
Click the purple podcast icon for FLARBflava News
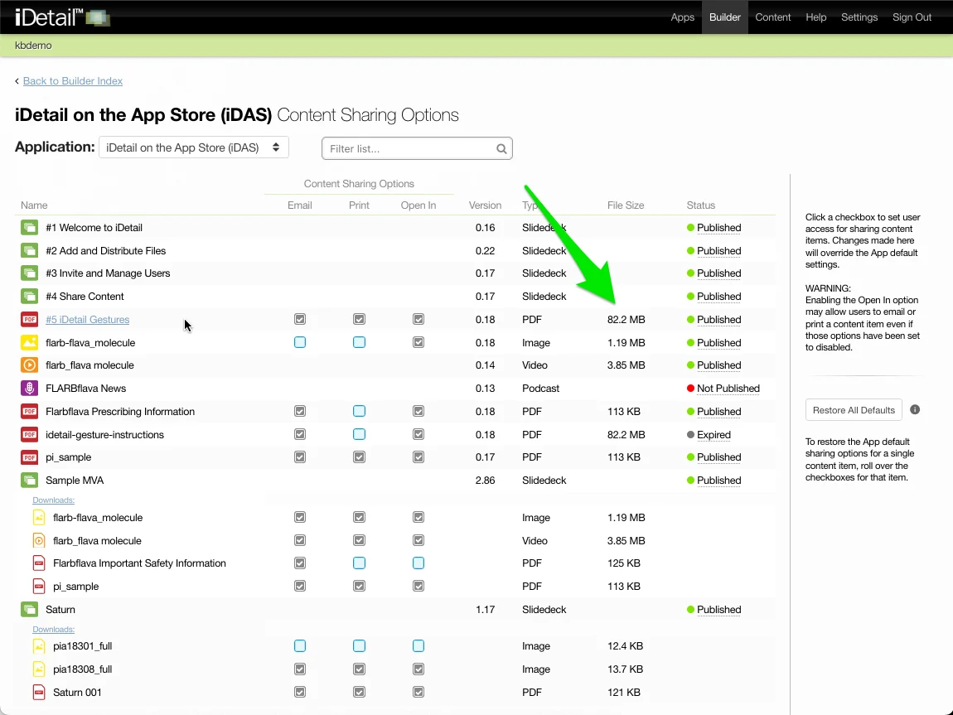[x=30, y=389]
